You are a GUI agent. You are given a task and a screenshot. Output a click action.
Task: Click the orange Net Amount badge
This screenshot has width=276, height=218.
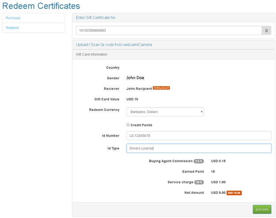point(234,193)
